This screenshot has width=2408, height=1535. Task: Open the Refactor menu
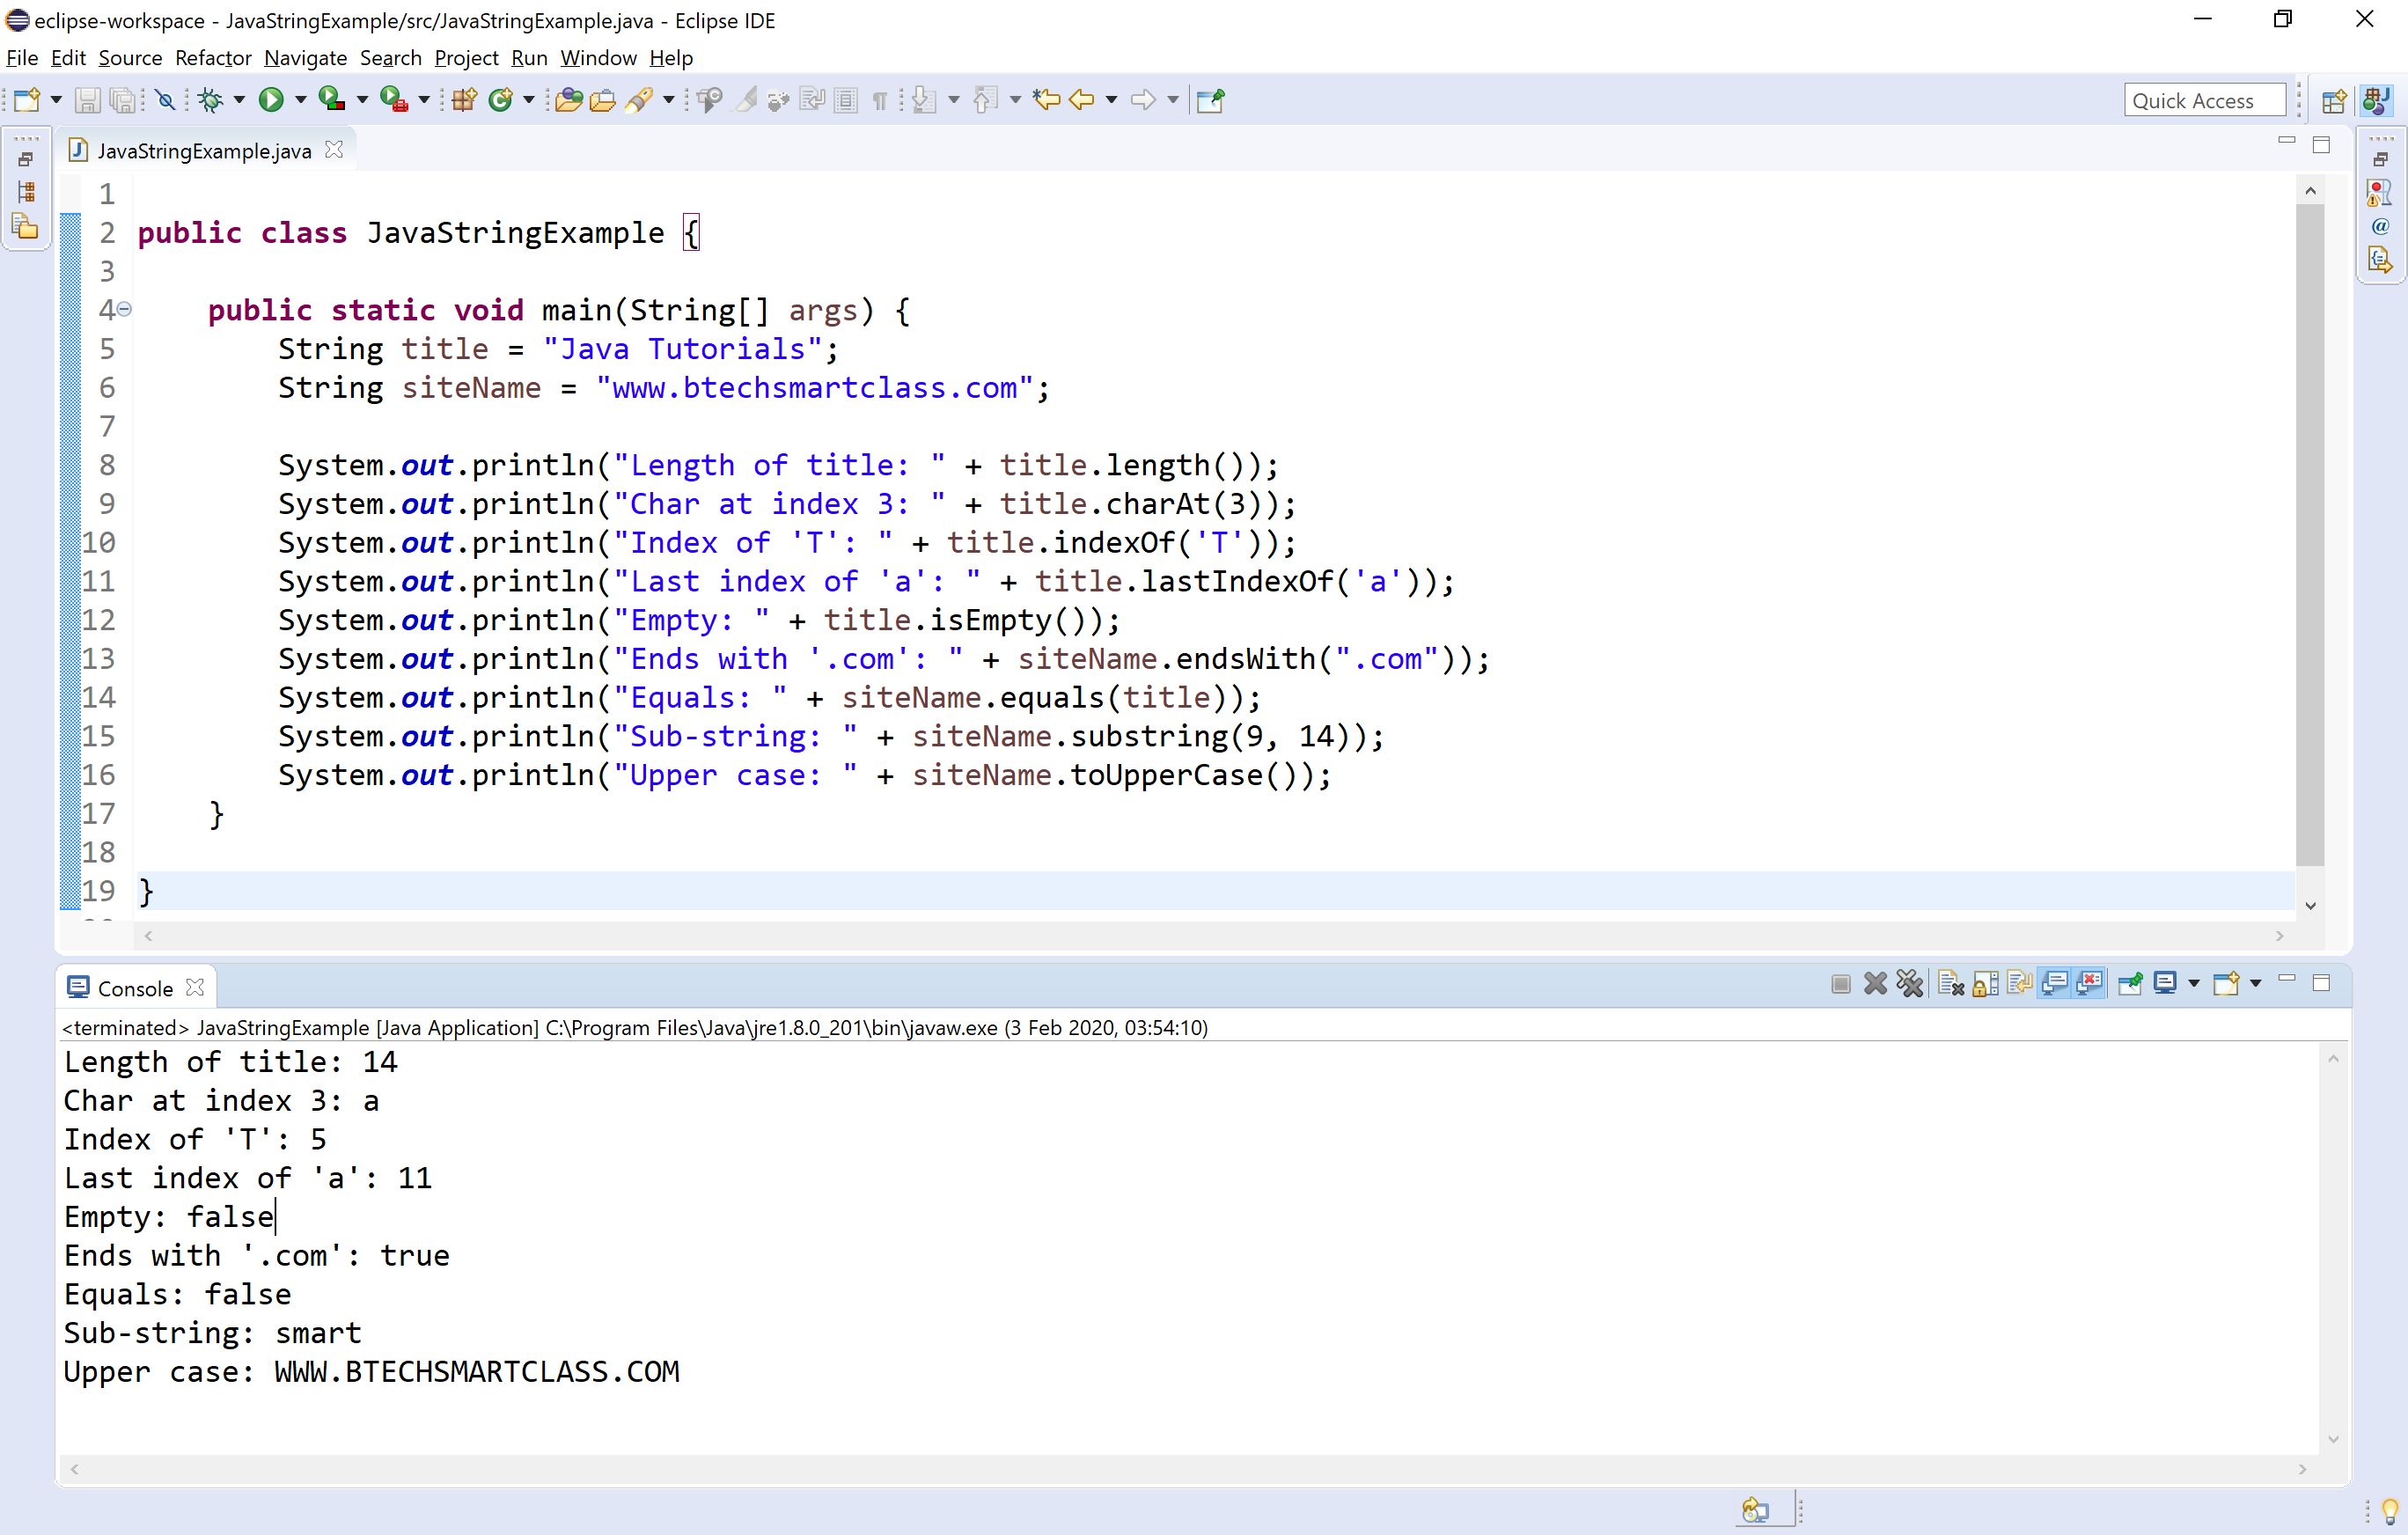(213, 58)
